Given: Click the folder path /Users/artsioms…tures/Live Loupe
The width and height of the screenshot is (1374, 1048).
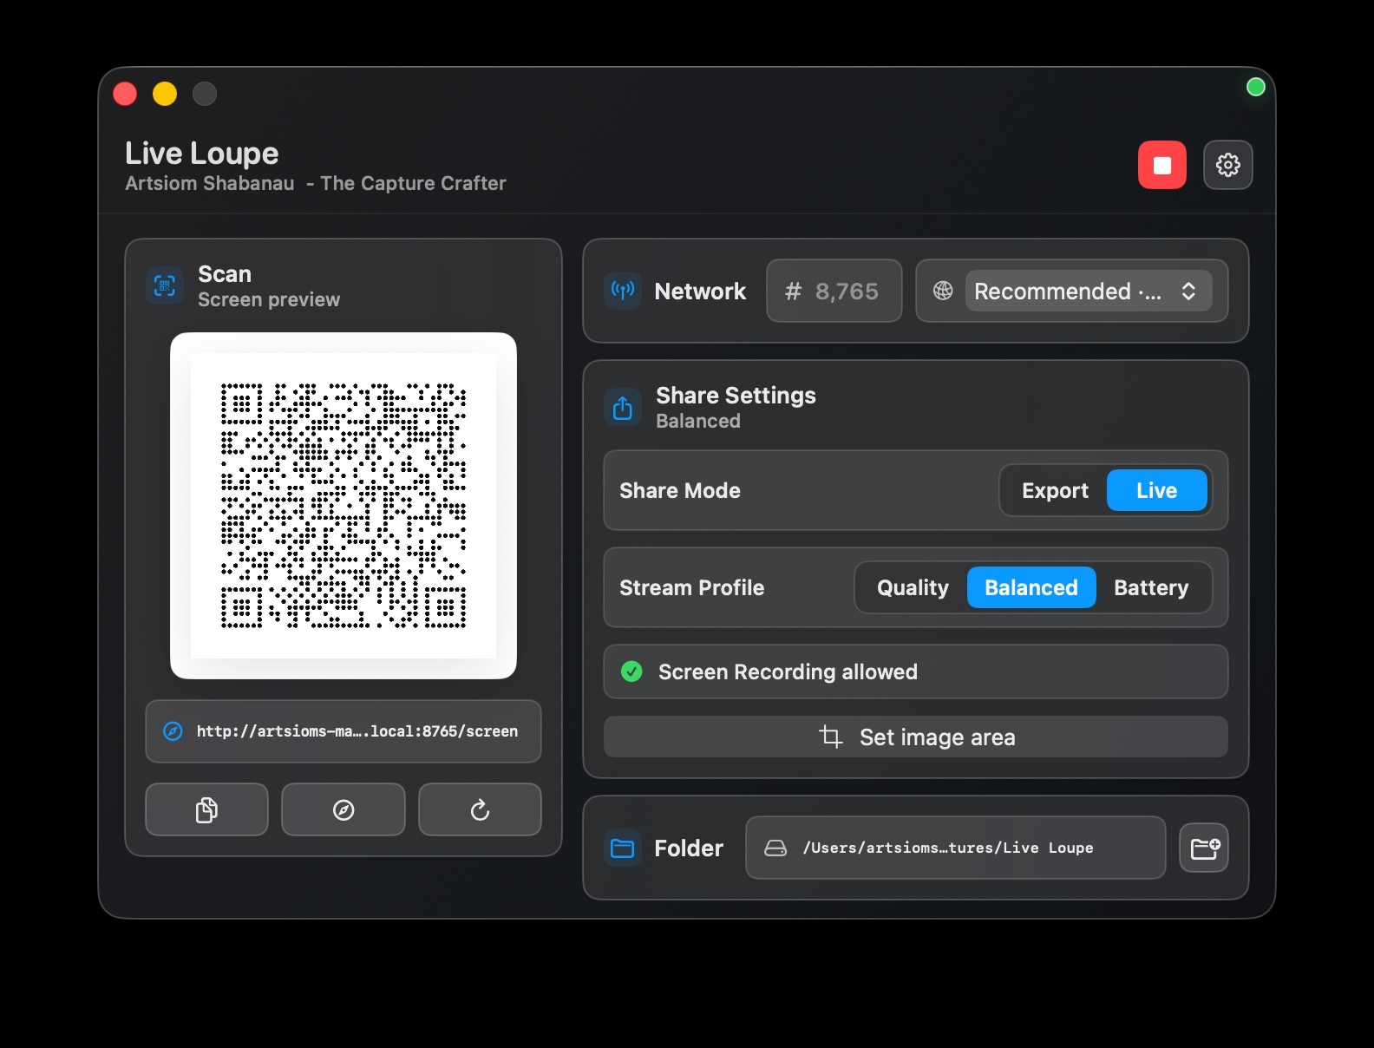Looking at the screenshot, I should tap(956, 848).
